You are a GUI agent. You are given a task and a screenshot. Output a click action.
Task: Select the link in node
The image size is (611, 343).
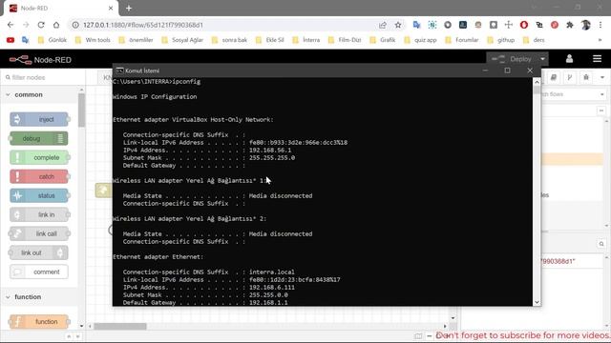(x=39, y=214)
